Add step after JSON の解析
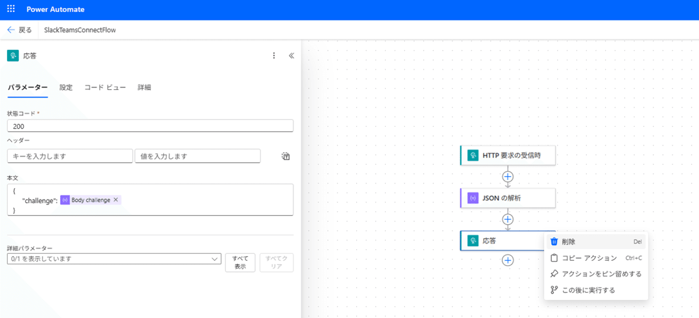Viewport: 699px width, 318px height. (x=508, y=219)
